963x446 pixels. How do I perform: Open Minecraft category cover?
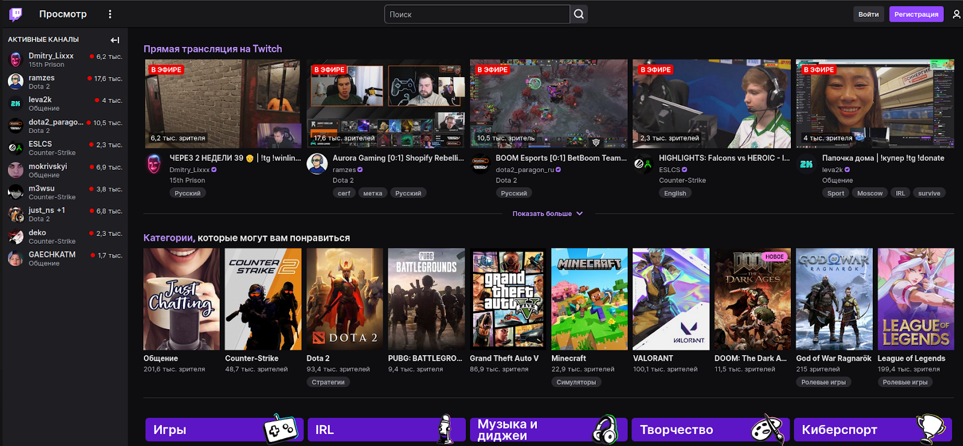[x=589, y=299]
